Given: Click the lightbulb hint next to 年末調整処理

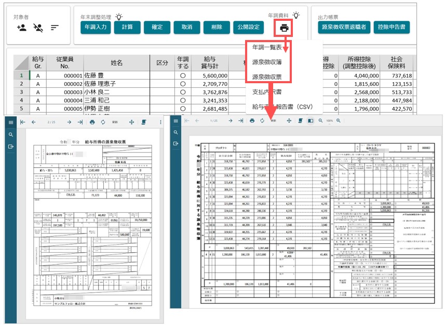Looking at the screenshot, I should 118,17.
